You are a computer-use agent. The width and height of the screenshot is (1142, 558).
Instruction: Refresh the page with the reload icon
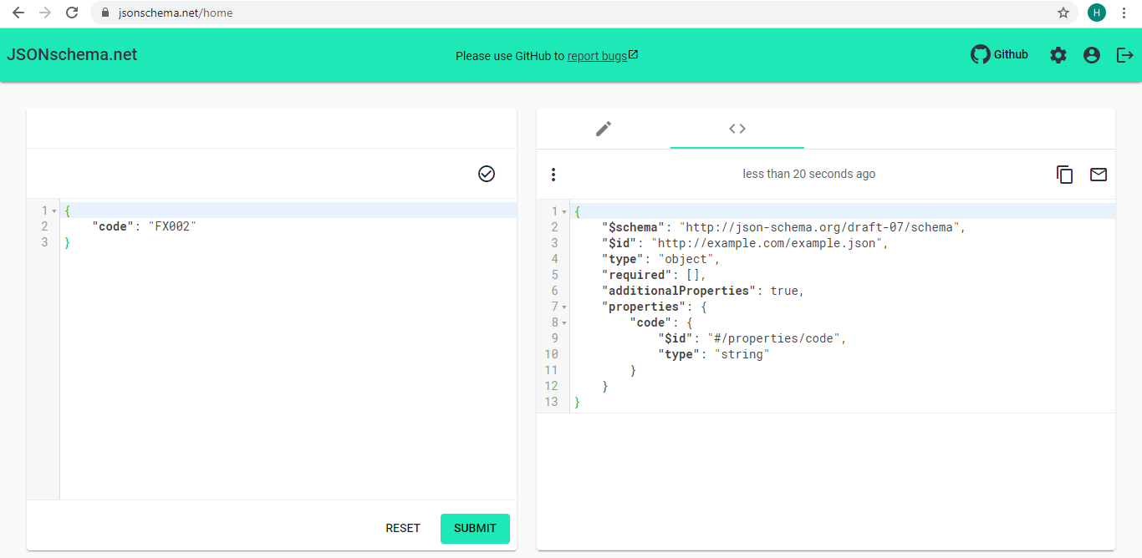tap(71, 13)
